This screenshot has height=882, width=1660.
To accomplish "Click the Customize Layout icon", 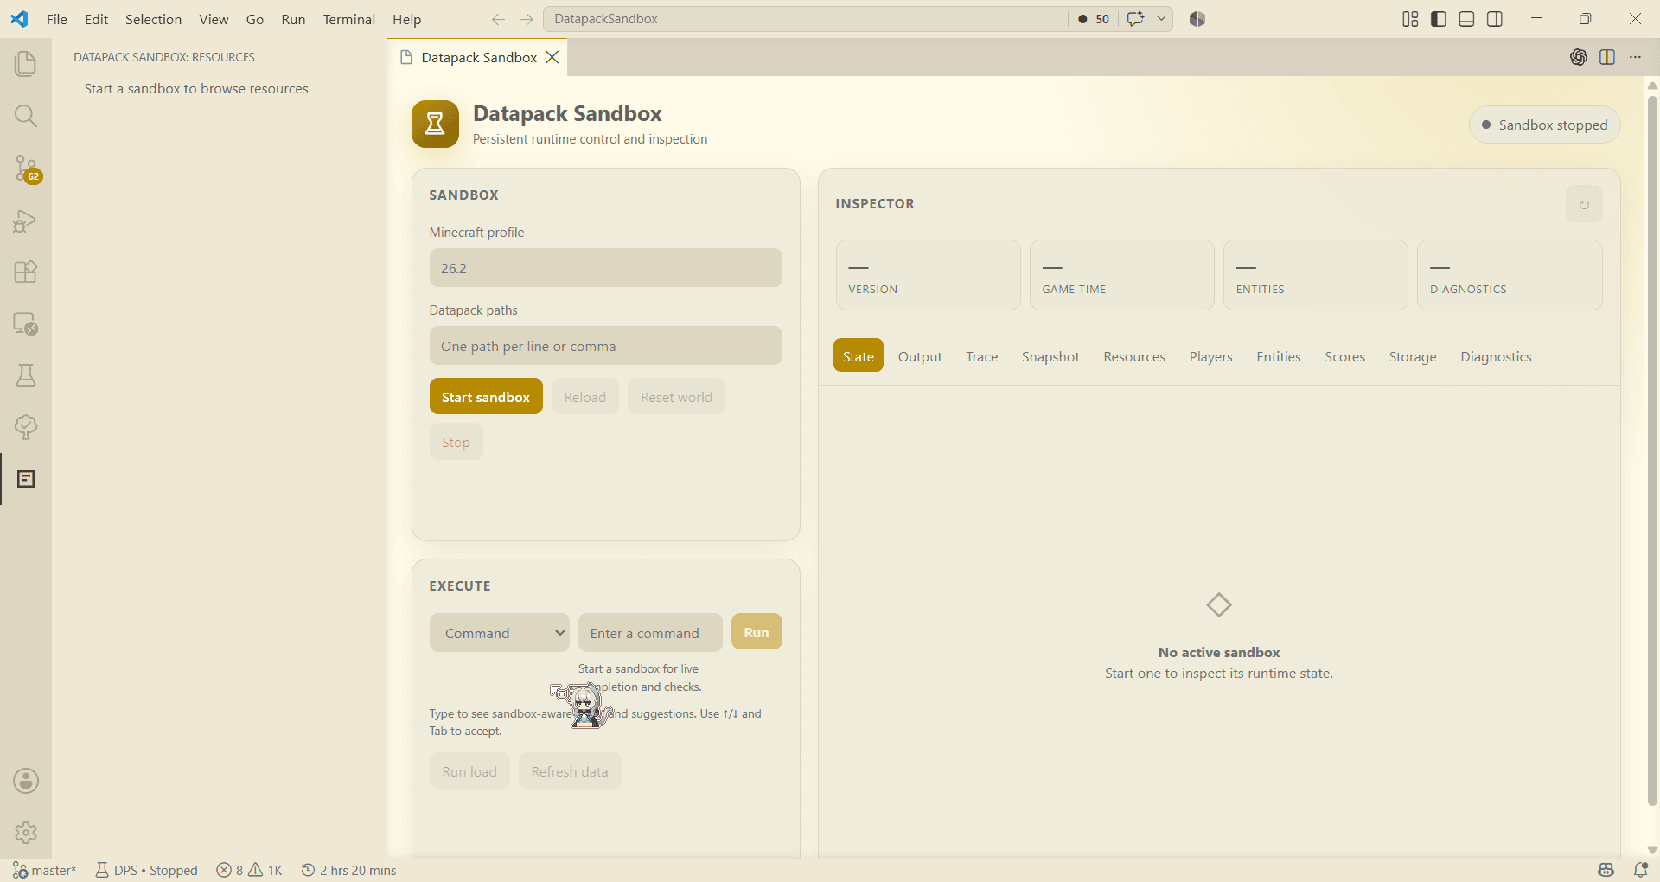I will [x=1410, y=19].
